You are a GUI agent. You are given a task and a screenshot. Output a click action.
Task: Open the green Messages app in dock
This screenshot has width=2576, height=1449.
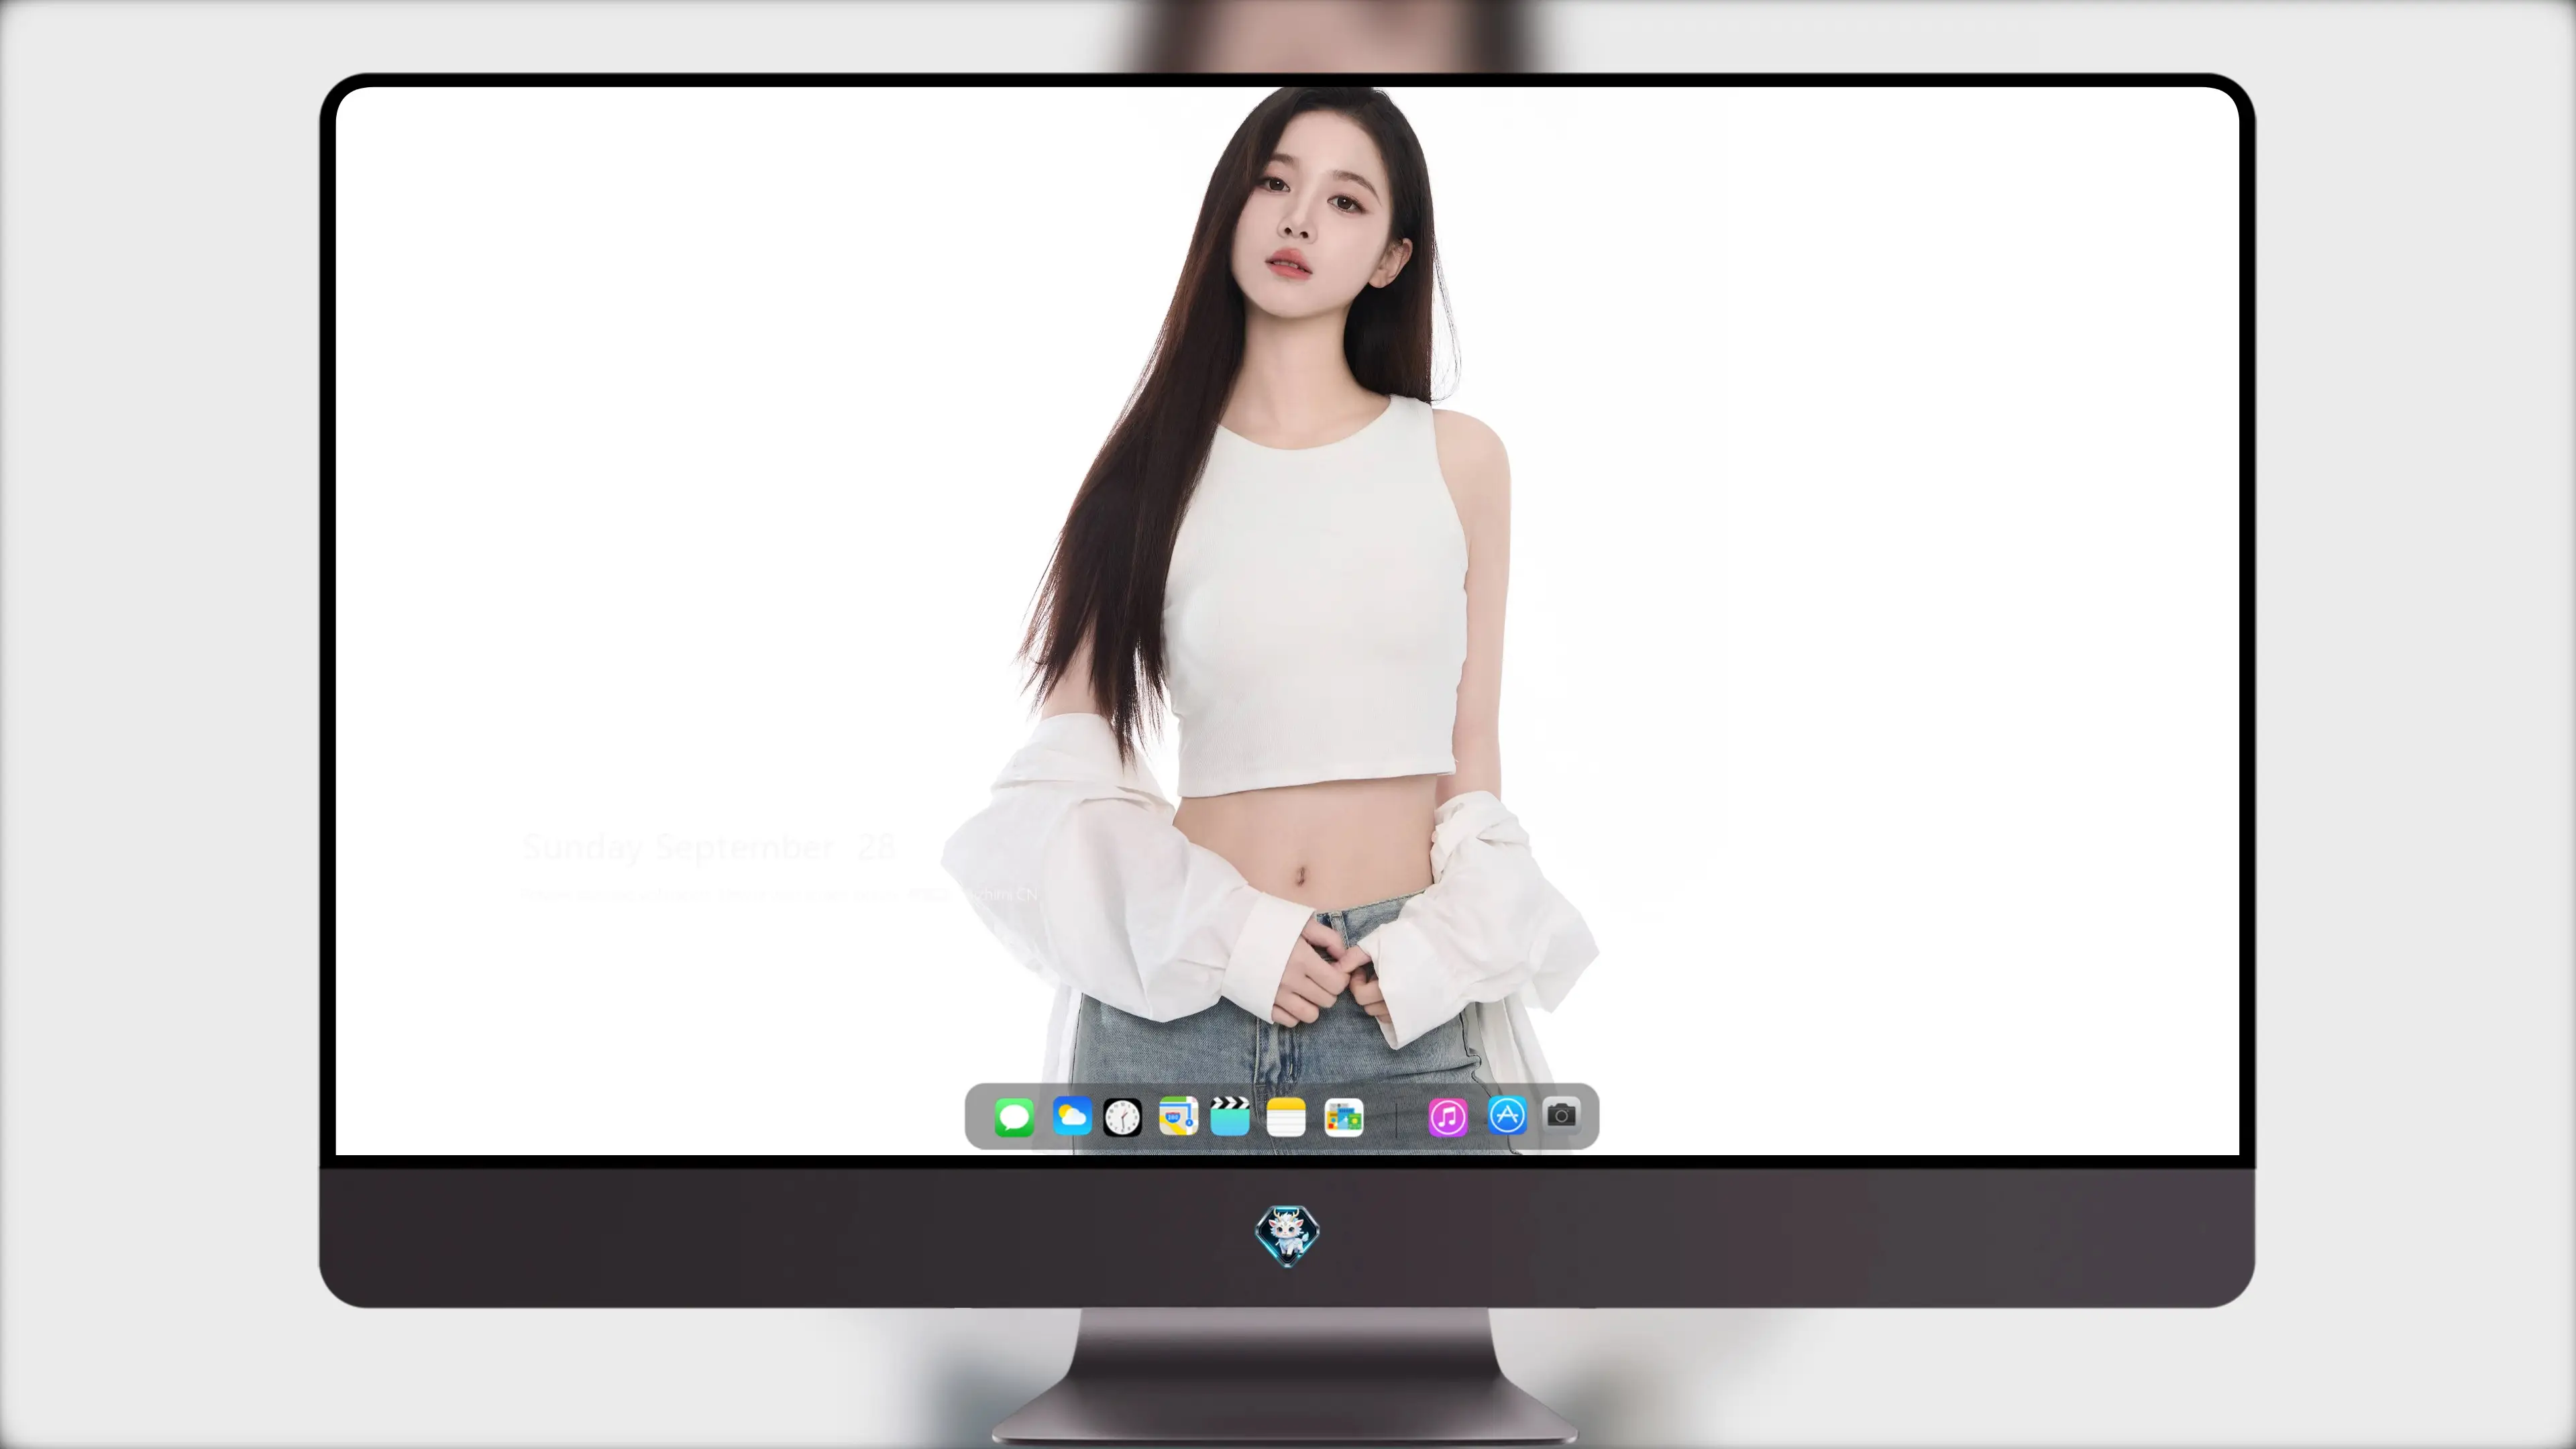pos(1014,1117)
